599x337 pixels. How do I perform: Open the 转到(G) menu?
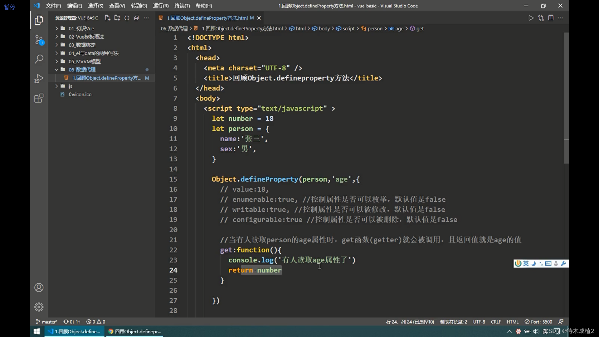[139, 6]
